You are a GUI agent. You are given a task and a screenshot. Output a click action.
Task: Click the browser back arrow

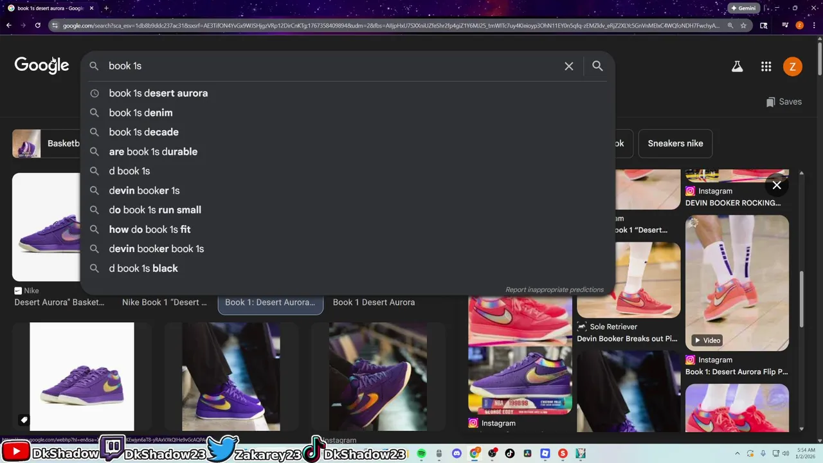(9, 26)
